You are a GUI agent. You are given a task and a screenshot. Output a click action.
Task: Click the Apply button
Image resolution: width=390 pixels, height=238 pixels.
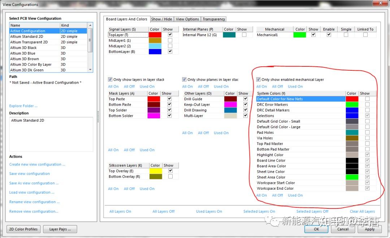point(369,229)
